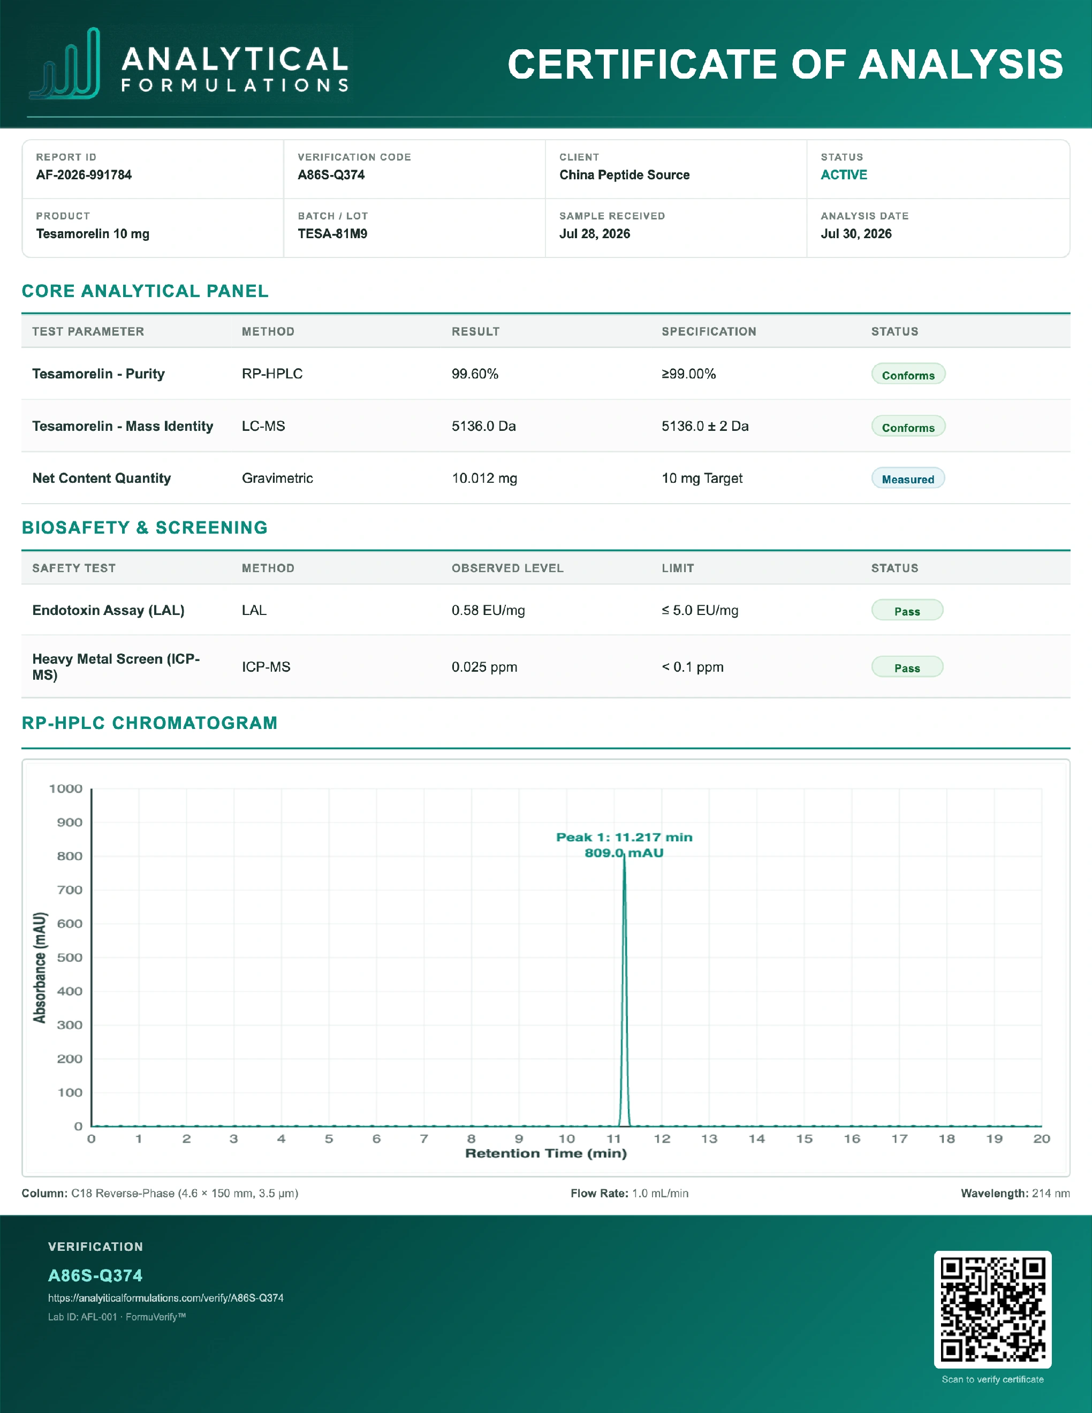Click the Pass badge for Endotoxin Assay

(x=907, y=611)
